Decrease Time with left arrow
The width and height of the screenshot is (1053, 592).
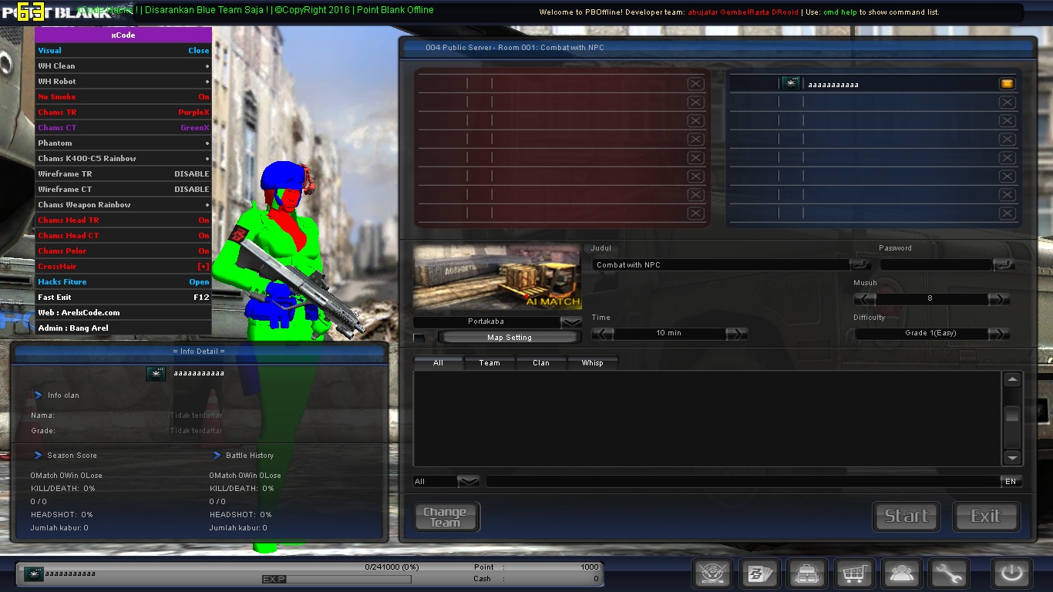603,333
